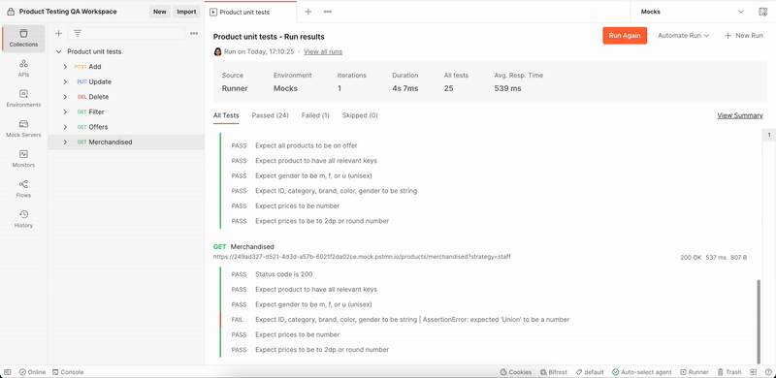
Task: Open the APIs sidebar panel
Action: point(23,69)
